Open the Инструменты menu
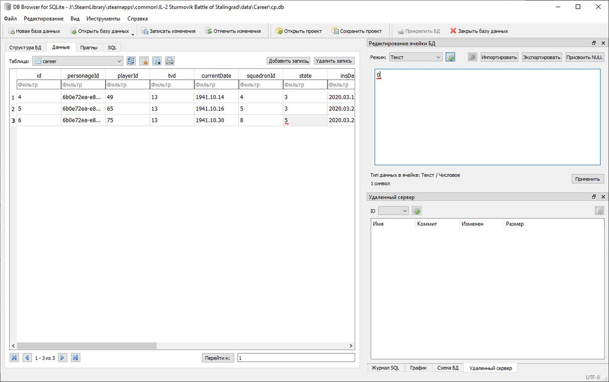This screenshot has height=382, width=609. point(103,19)
